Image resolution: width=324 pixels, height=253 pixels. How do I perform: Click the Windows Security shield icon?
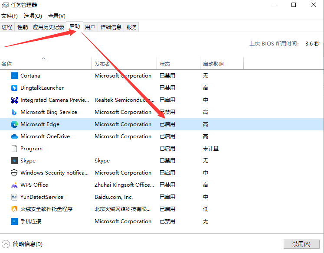[x=14, y=173]
